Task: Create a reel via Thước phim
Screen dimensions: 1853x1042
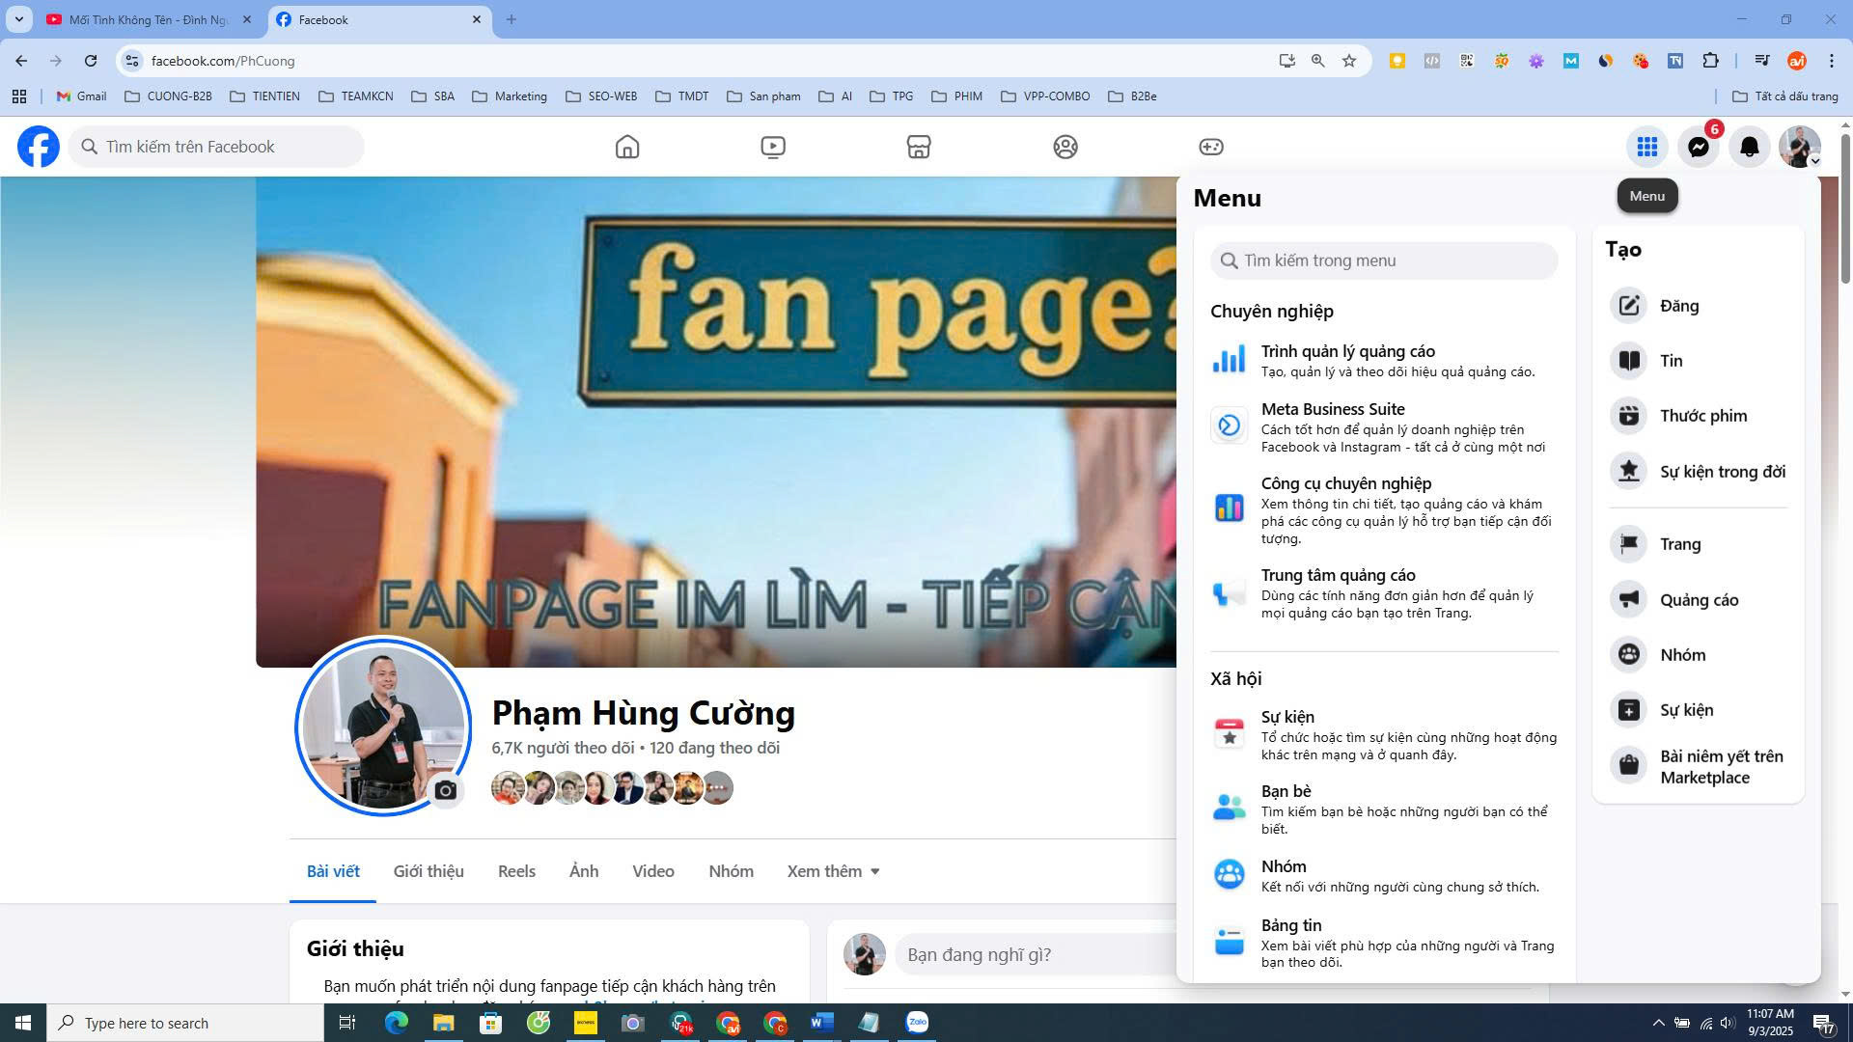Action: 1699,416
